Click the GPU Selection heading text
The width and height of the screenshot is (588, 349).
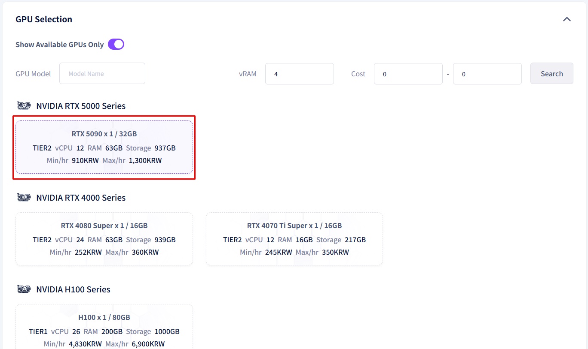pos(44,19)
